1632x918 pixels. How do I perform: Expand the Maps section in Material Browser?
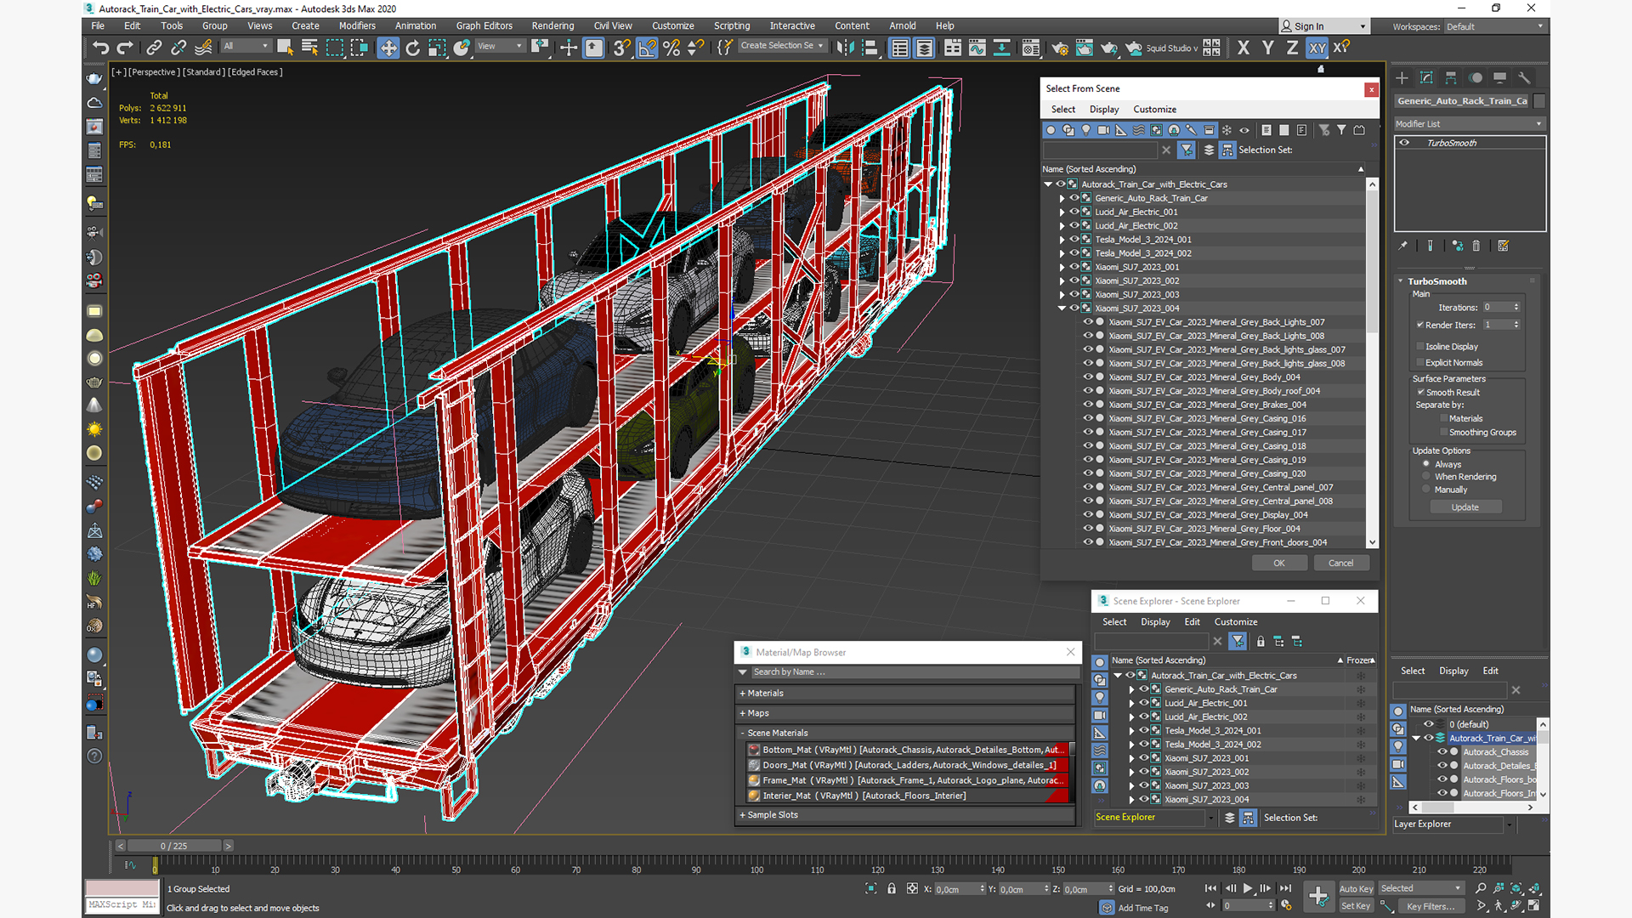pos(907,713)
